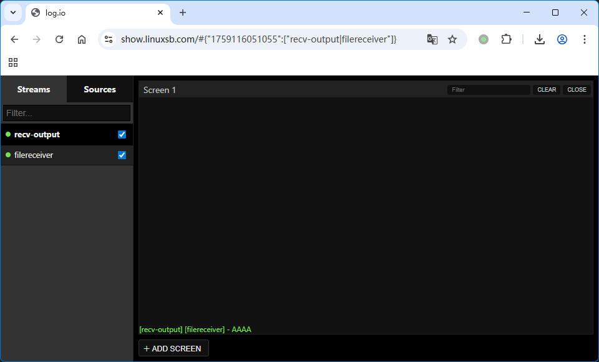Click the site information icon in address bar
The image size is (599, 362).
point(109,39)
